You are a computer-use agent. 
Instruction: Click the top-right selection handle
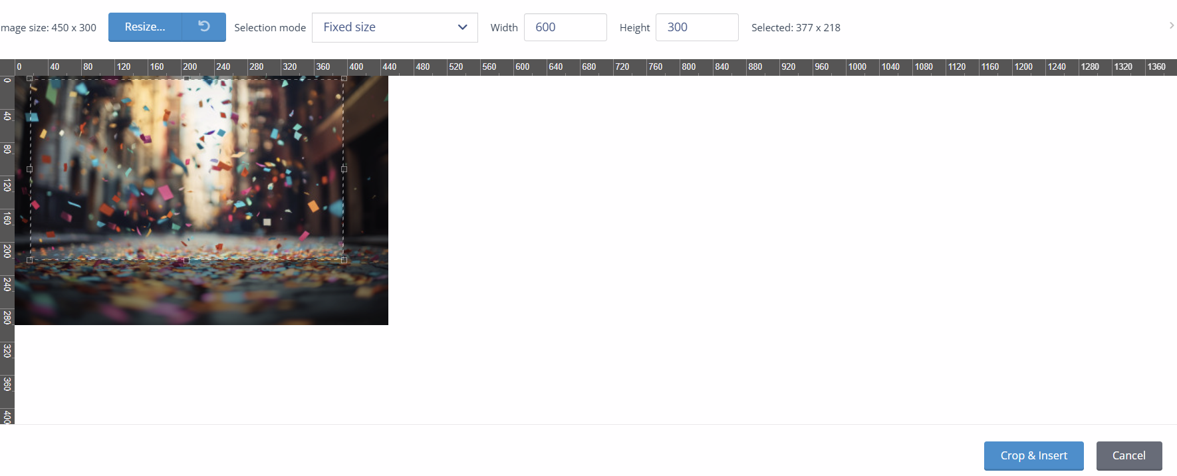tap(344, 78)
